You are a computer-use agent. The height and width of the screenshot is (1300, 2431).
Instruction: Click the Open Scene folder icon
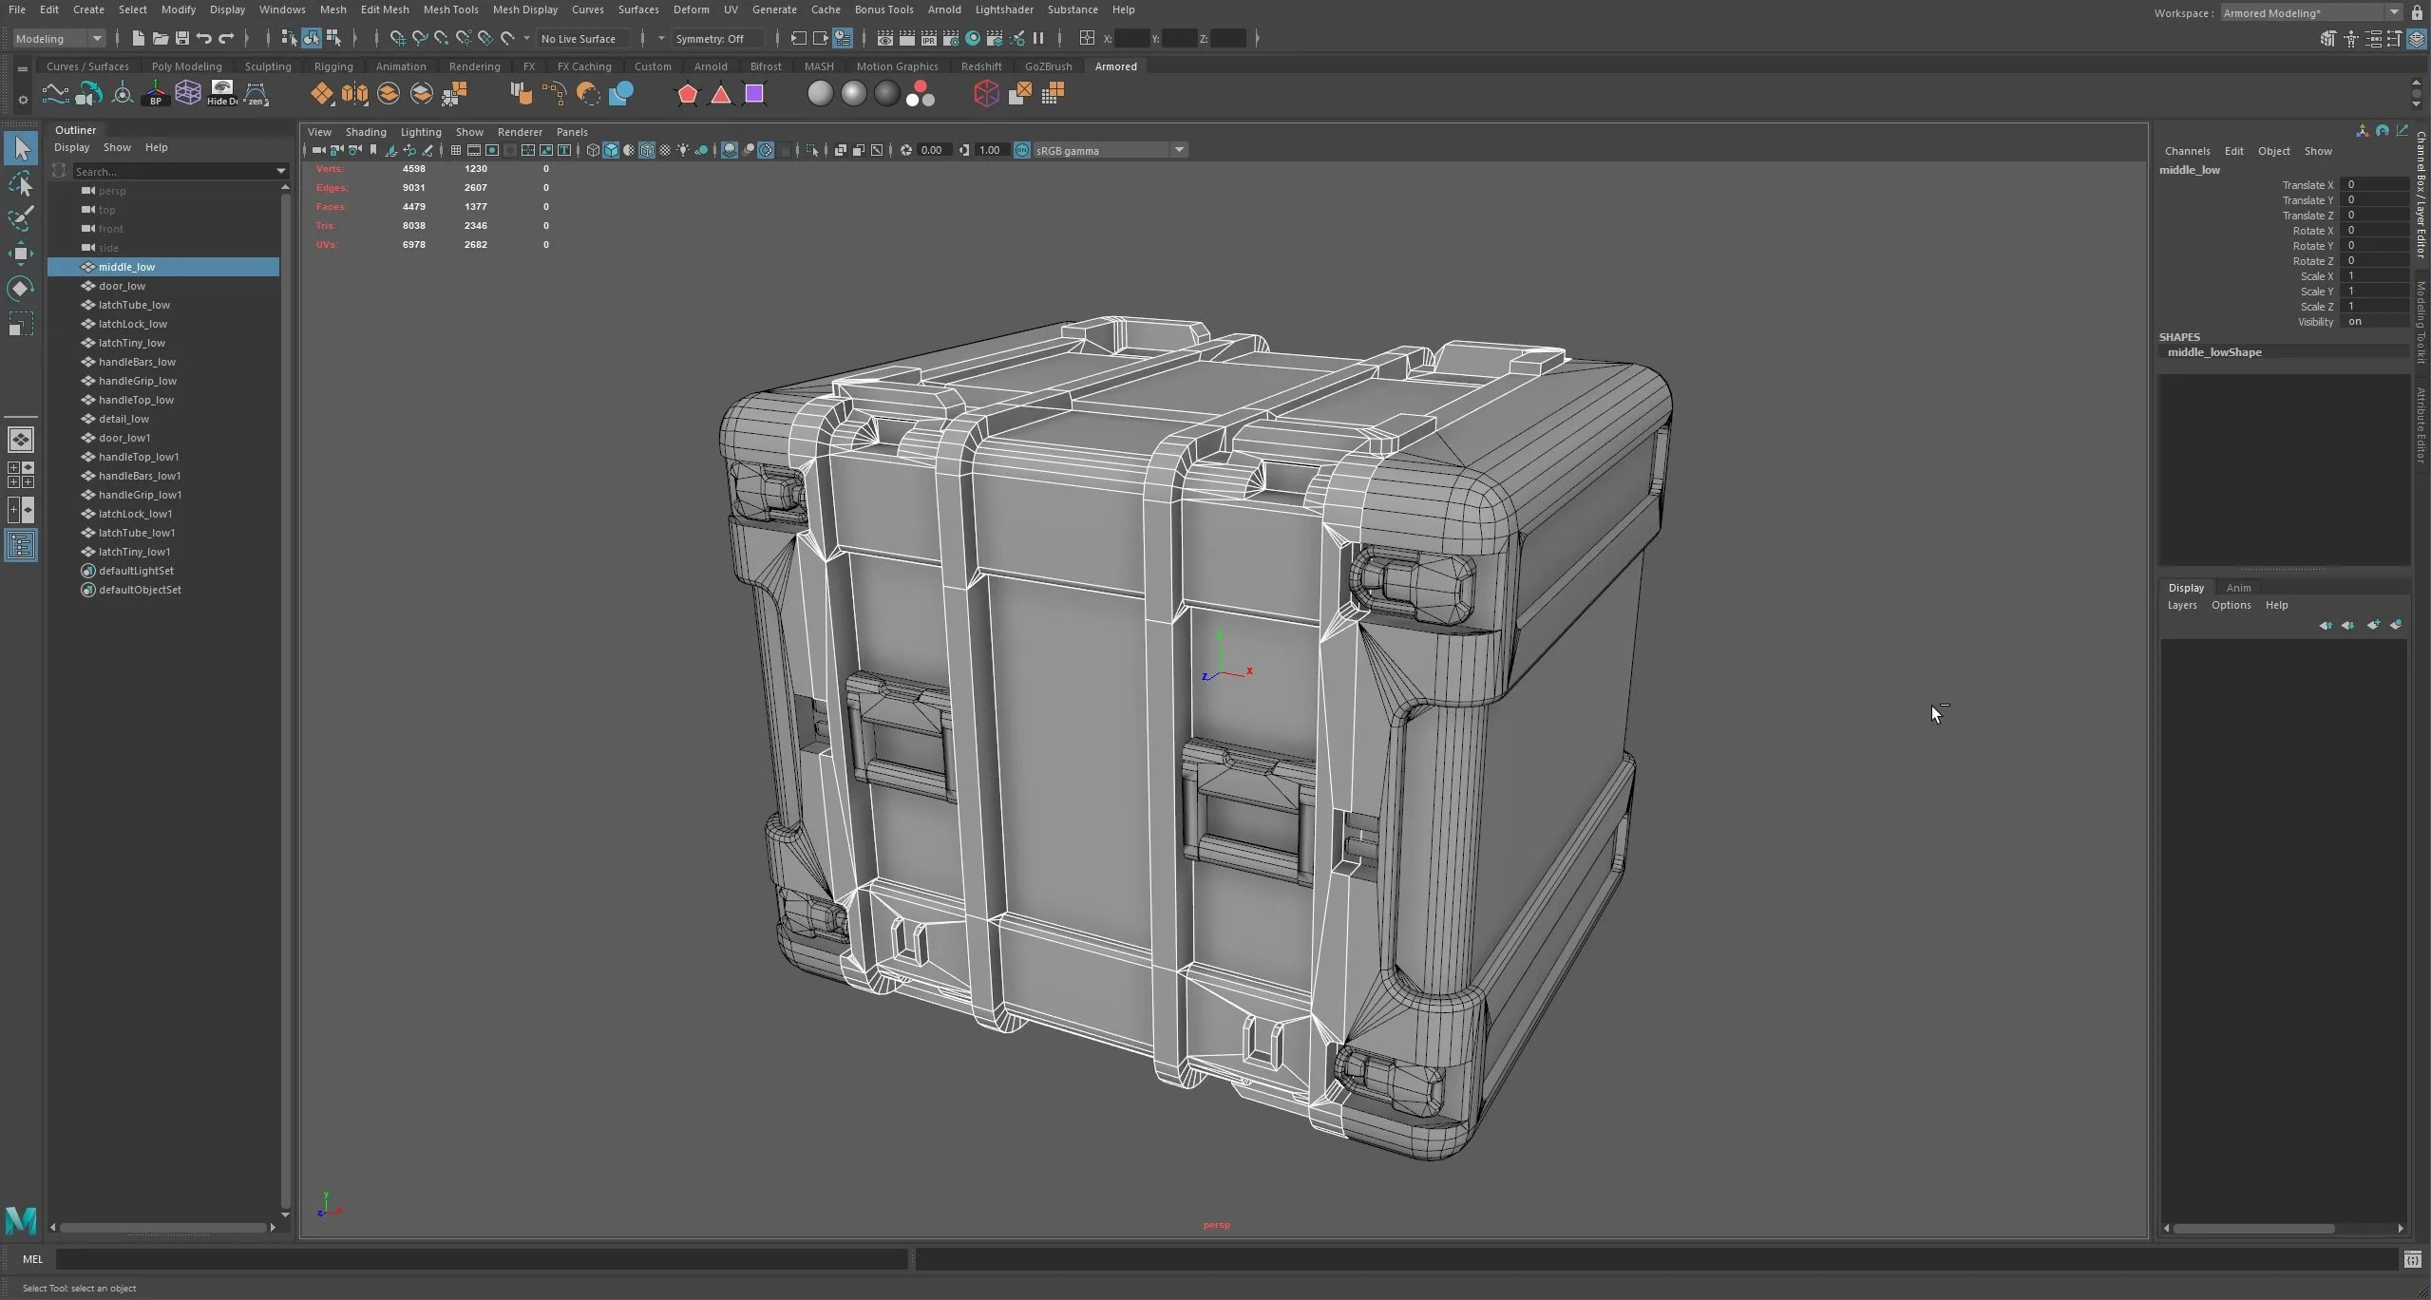coord(161,38)
